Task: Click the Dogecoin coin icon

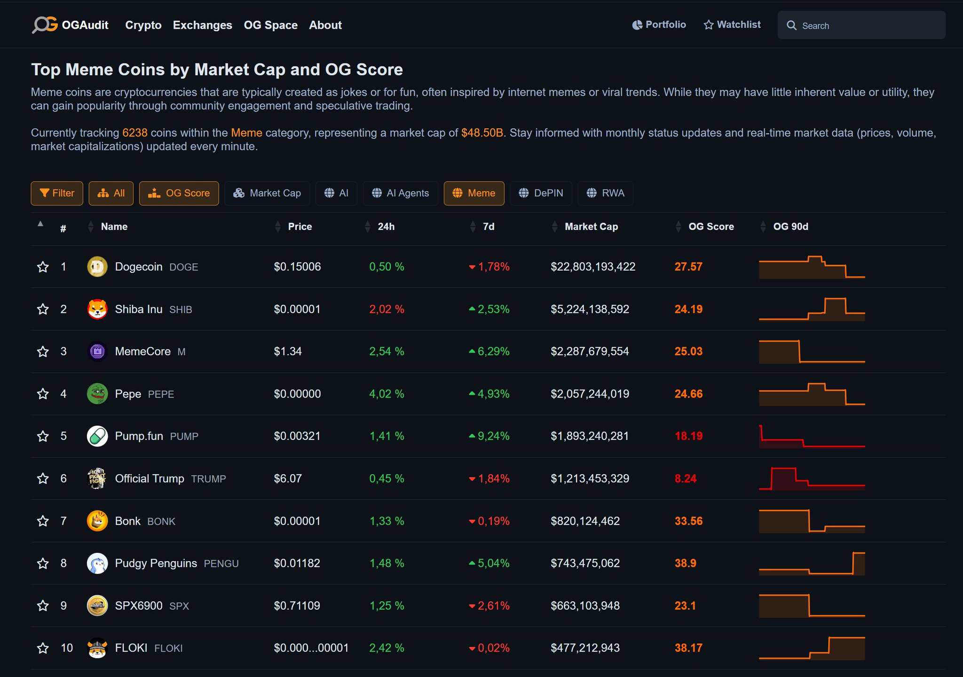Action: [x=97, y=267]
